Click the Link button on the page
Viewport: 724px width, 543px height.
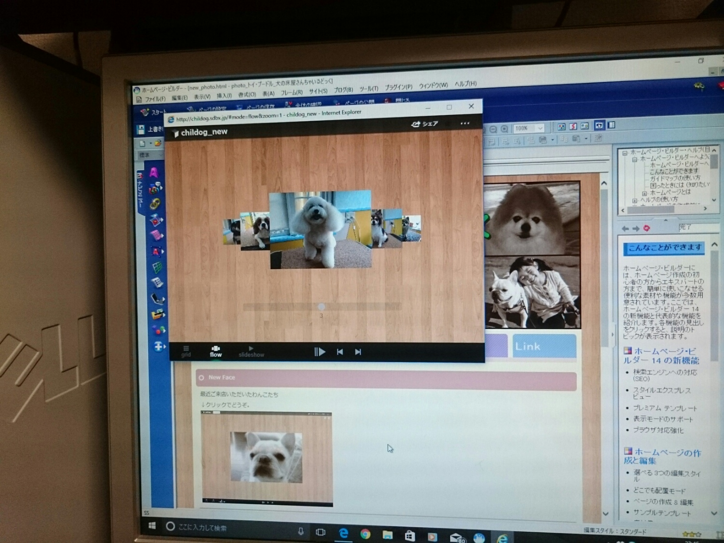544,346
